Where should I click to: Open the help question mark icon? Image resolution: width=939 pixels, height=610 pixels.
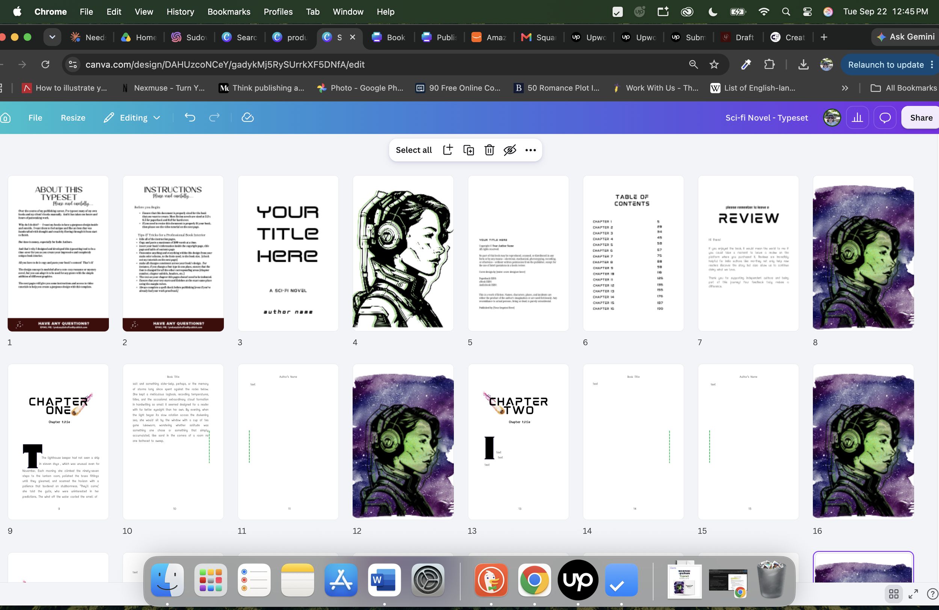932,593
